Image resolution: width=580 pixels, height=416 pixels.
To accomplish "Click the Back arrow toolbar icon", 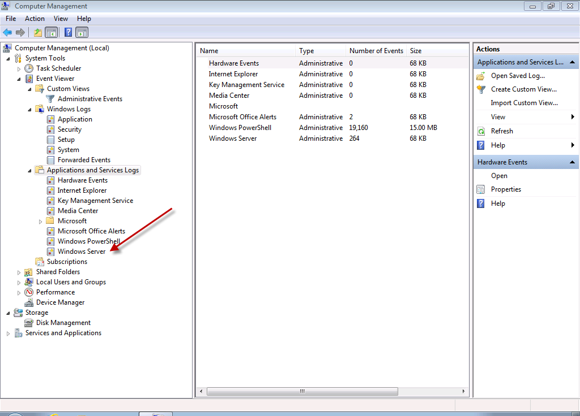I will 7,33.
